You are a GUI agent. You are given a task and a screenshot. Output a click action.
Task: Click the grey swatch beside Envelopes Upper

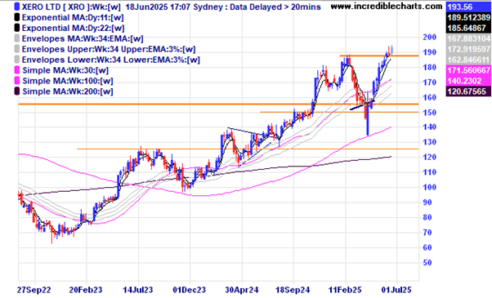click(x=17, y=49)
